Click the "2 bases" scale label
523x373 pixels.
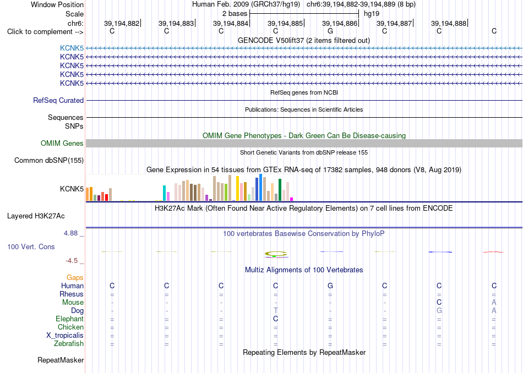(235, 14)
